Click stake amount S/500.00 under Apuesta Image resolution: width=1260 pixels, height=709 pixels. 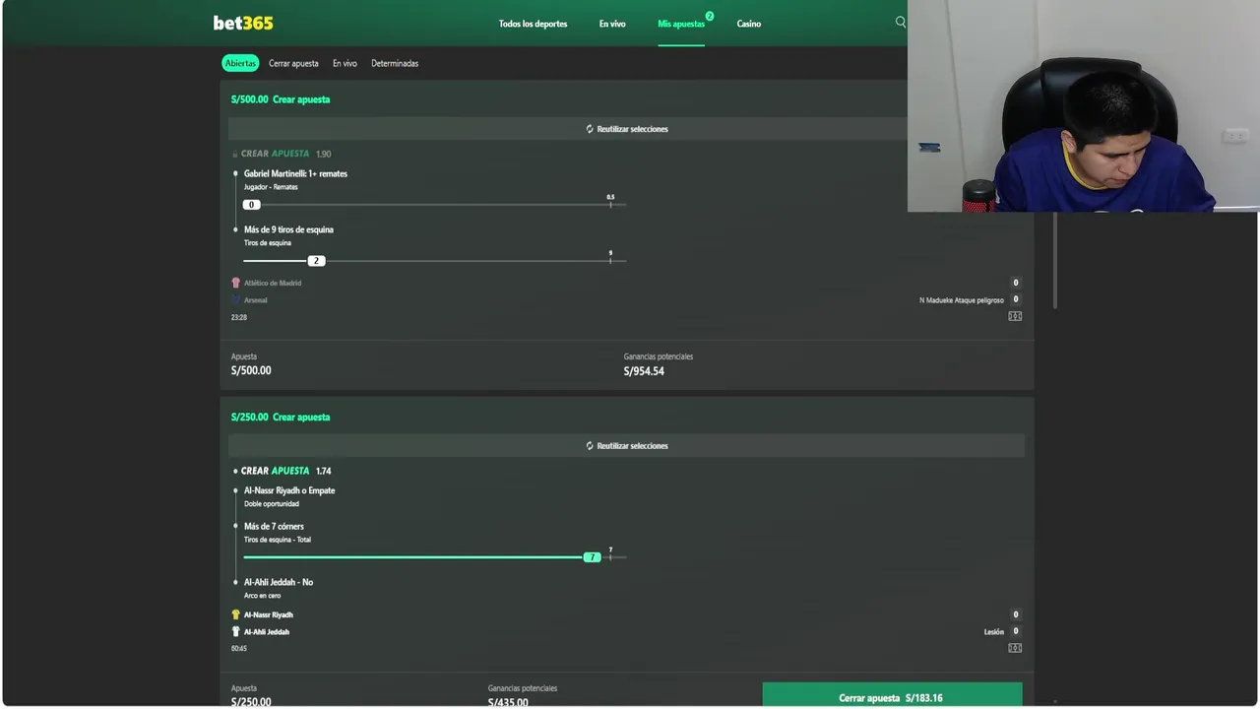(251, 370)
